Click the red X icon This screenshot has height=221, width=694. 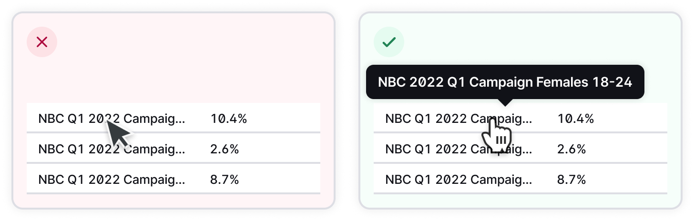(x=42, y=42)
